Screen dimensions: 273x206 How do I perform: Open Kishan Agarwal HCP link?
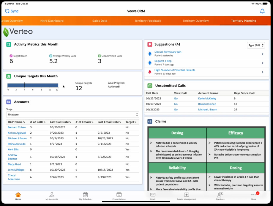point(17,133)
